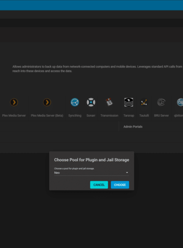Click the qbittorrent plugin icon

point(180,102)
